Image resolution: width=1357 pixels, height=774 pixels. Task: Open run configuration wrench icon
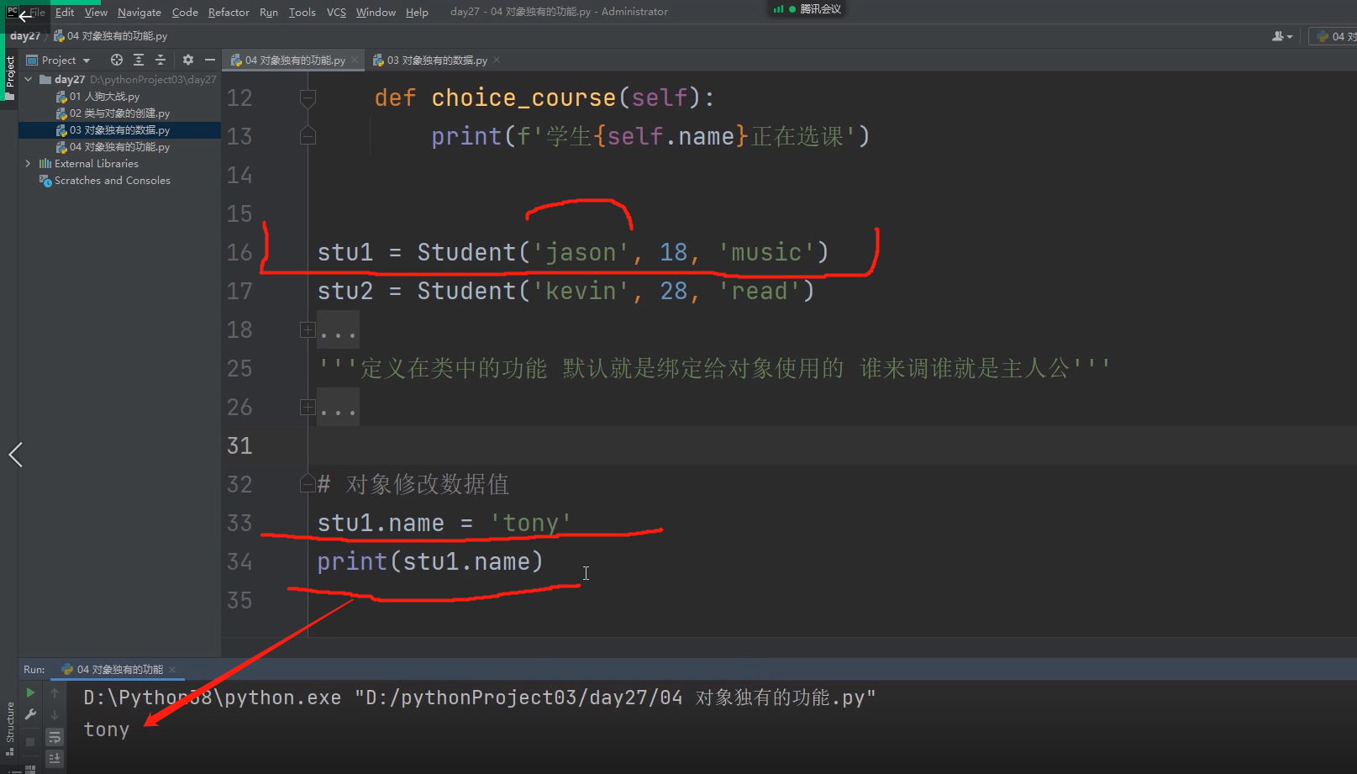click(30, 714)
